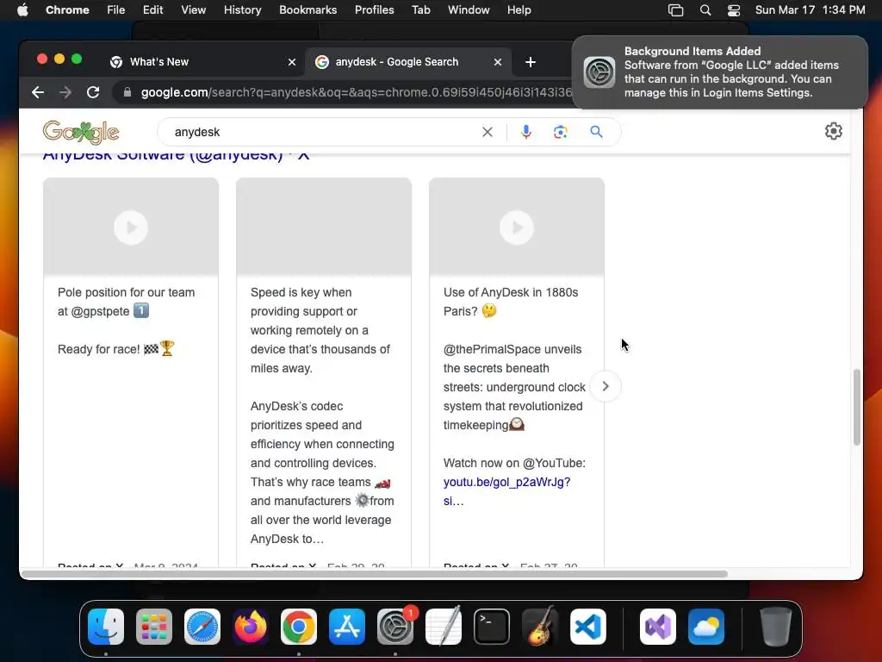
Task: Open the Window menu
Action: (469, 10)
